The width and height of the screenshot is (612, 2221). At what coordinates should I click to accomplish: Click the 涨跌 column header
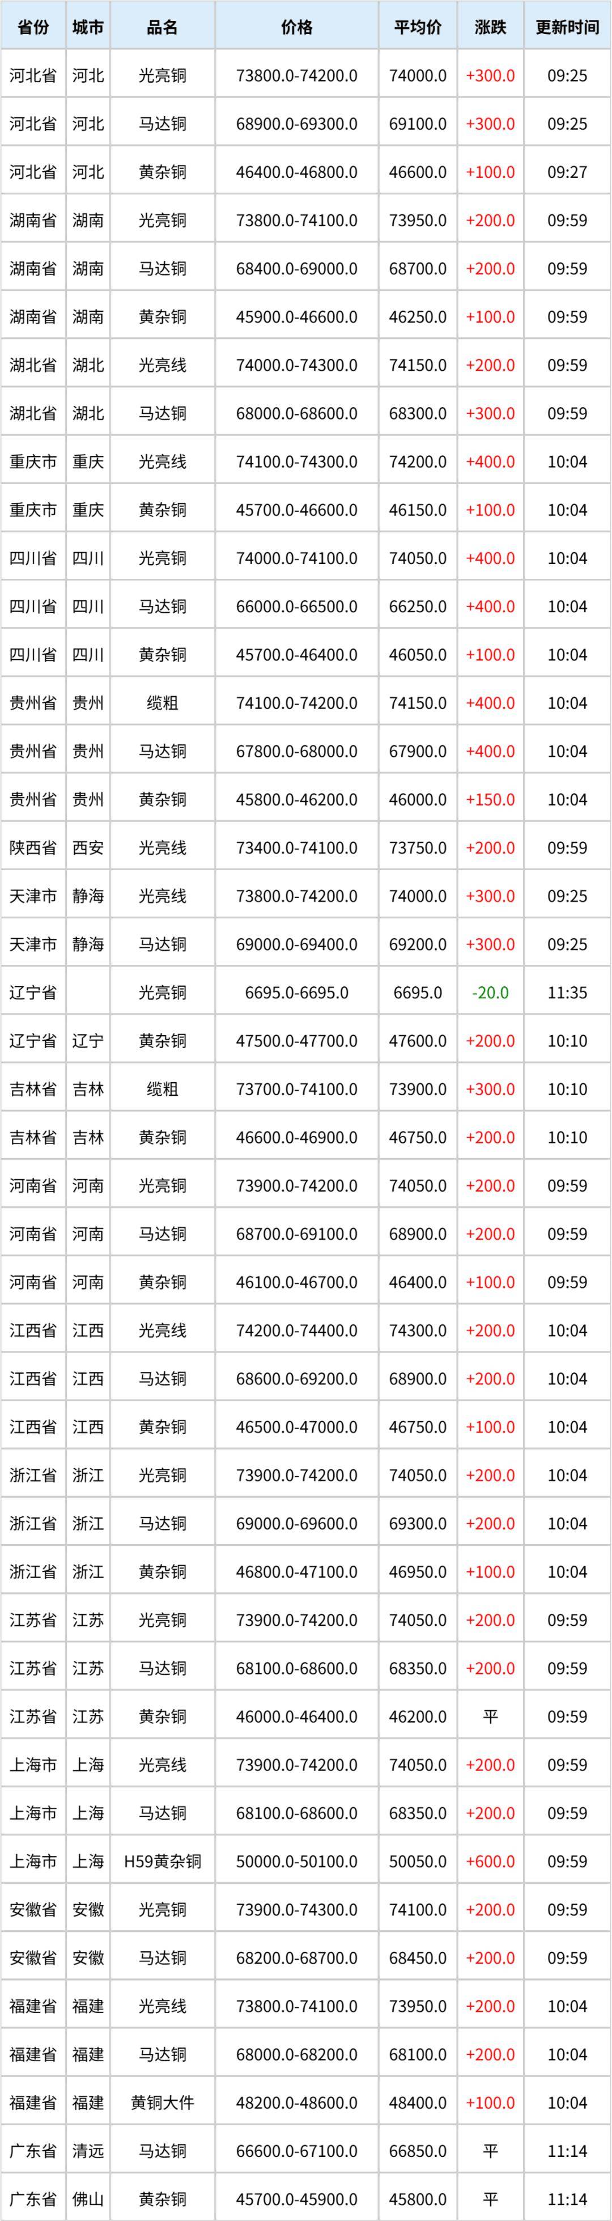[x=491, y=27]
